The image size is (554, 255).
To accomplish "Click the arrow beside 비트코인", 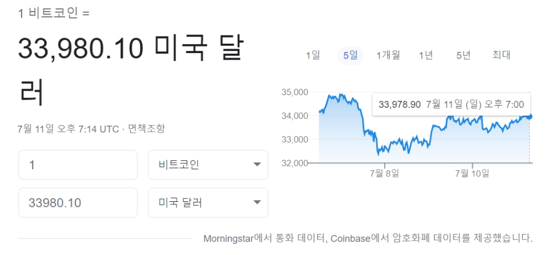I will pos(257,165).
